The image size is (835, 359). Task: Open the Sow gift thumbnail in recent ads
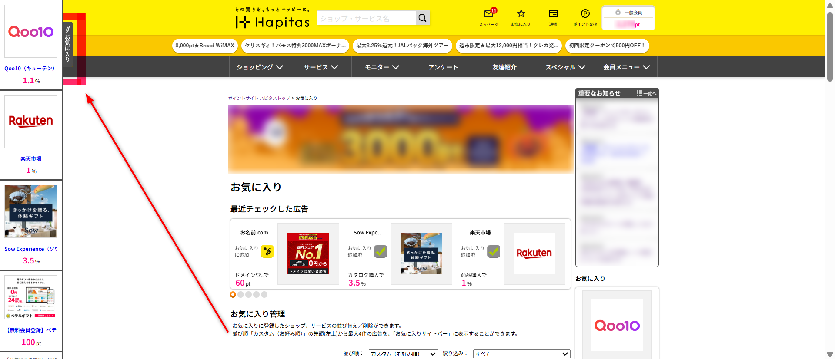pyautogui.click(x=421, y=254)
